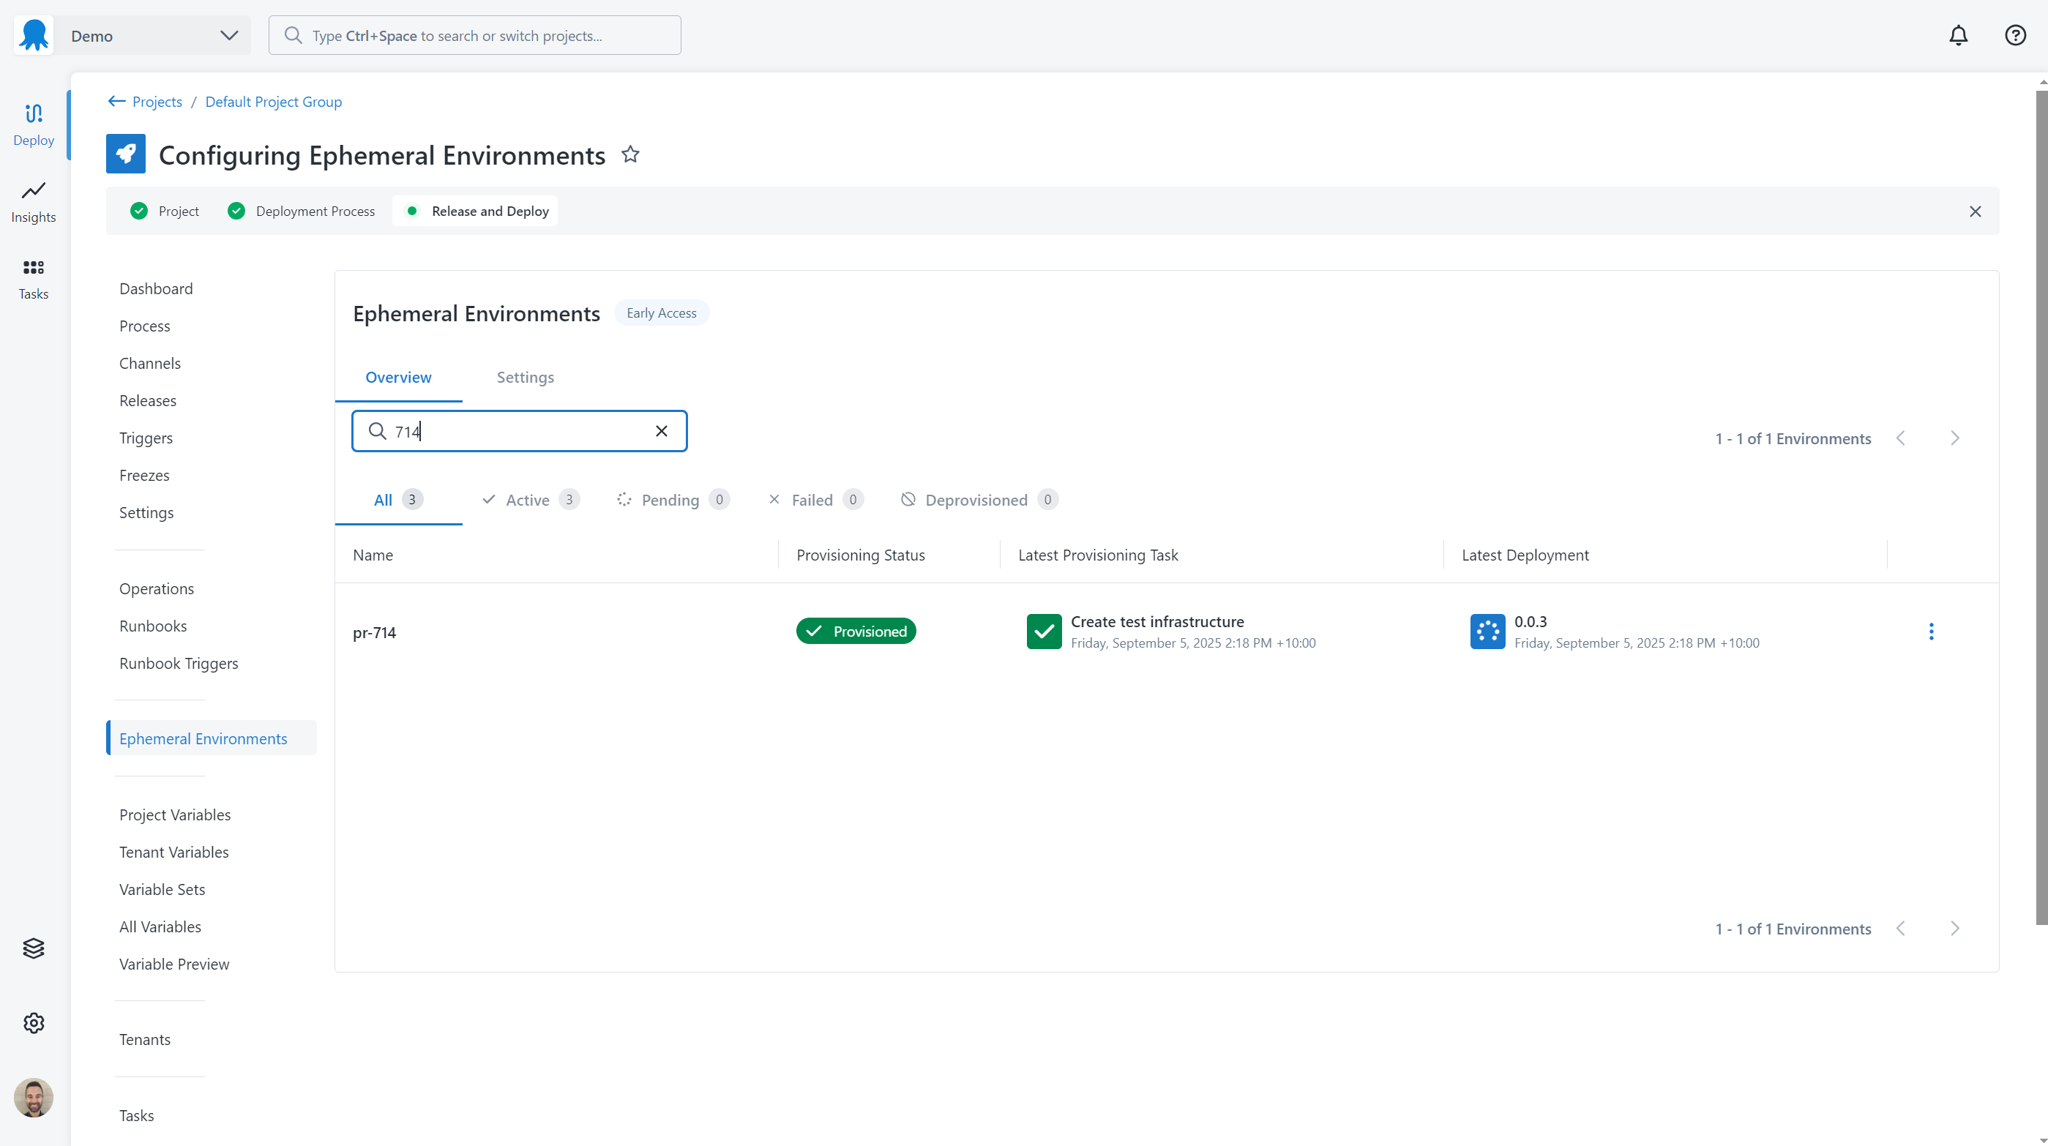The height and width of the screenshot is (1146, 2048).
Task: Open Triggers in project menu
Action: point(146,438)
